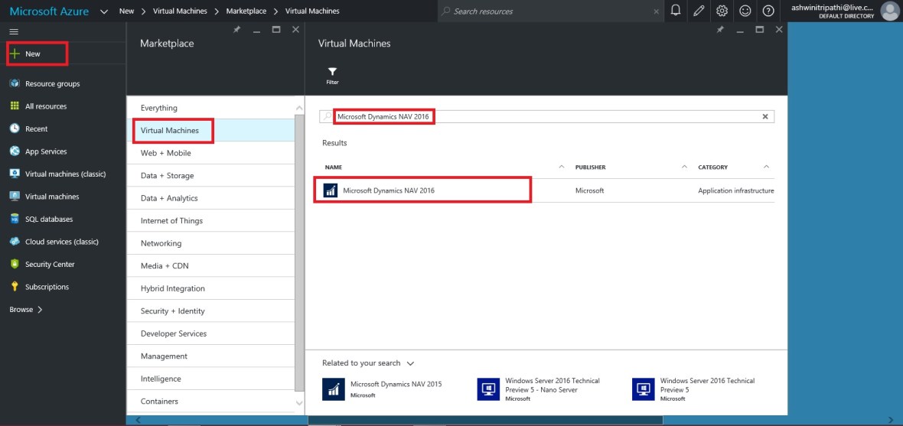The height and width of the screenshot is (426, 903).
Task: Open SQL databases in the sidebar
Action: pos(48,220)
